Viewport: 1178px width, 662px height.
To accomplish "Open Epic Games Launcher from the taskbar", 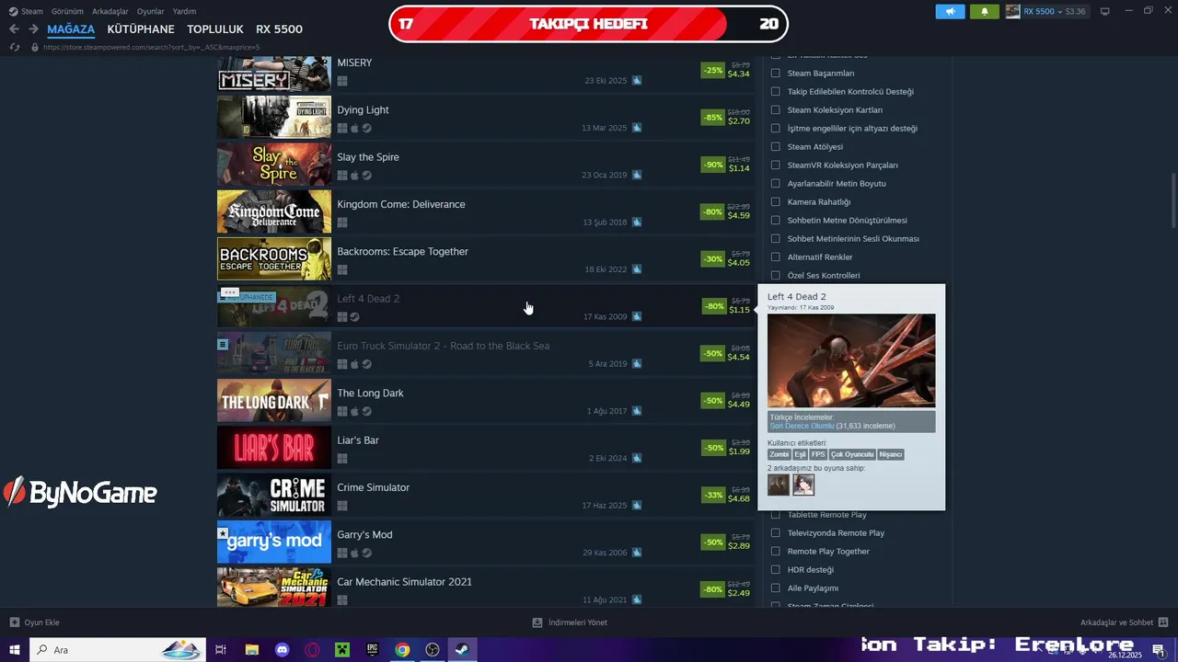I will click(373, 650).
